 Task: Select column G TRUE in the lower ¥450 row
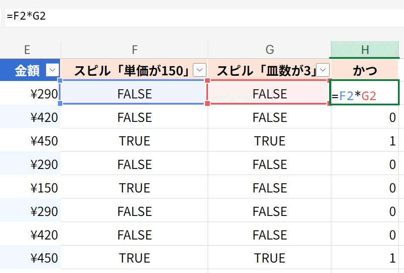tap(269, 257)
